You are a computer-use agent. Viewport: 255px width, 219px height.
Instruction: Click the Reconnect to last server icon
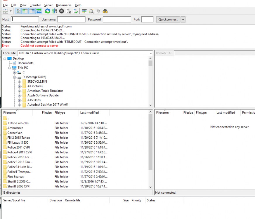click(76, 11)
